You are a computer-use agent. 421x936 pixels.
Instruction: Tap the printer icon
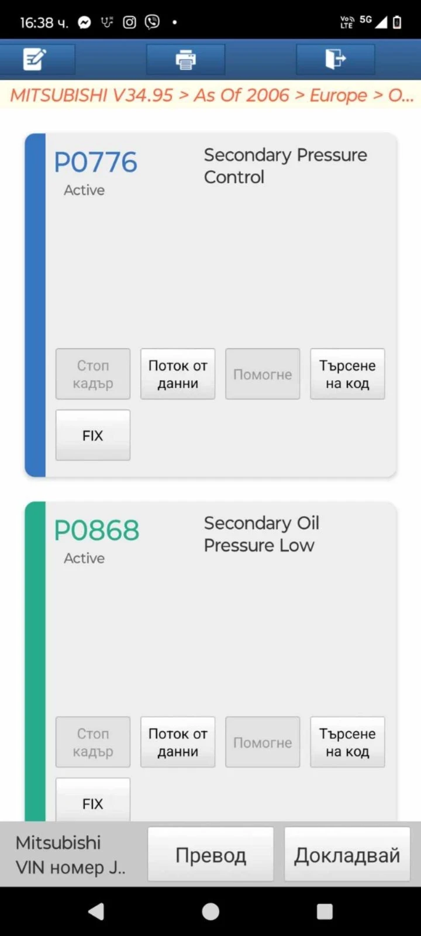click(185, 59)
